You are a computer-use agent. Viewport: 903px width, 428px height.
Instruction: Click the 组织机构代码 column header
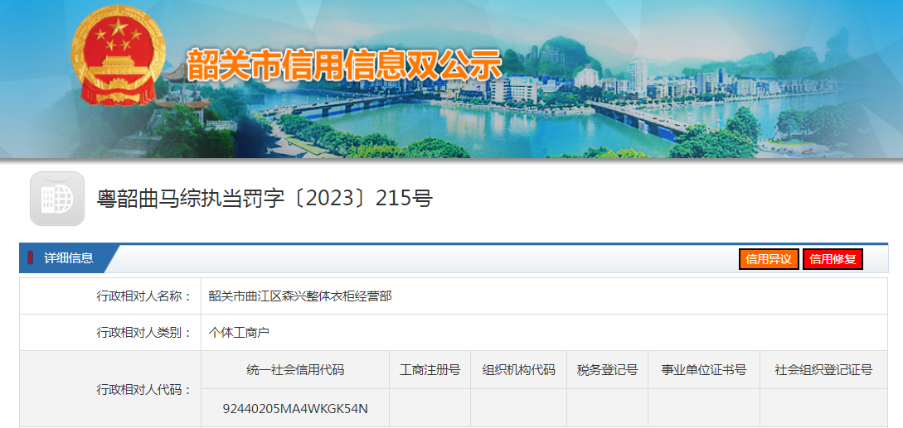(x=518, y=370)
